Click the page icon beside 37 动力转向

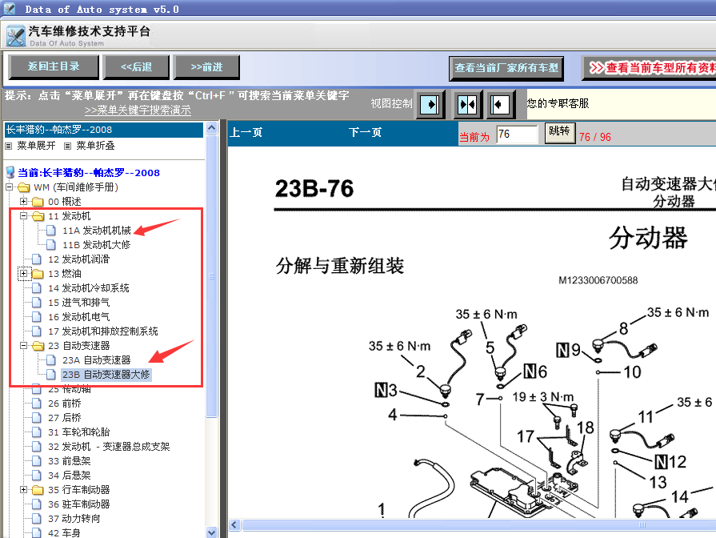[36, 519]
